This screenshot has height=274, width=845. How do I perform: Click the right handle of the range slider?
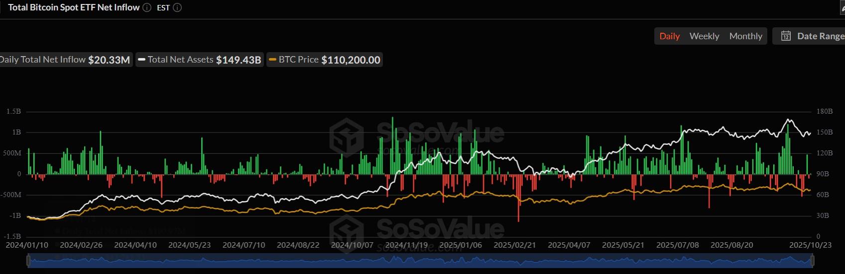[x=813, y=260]
